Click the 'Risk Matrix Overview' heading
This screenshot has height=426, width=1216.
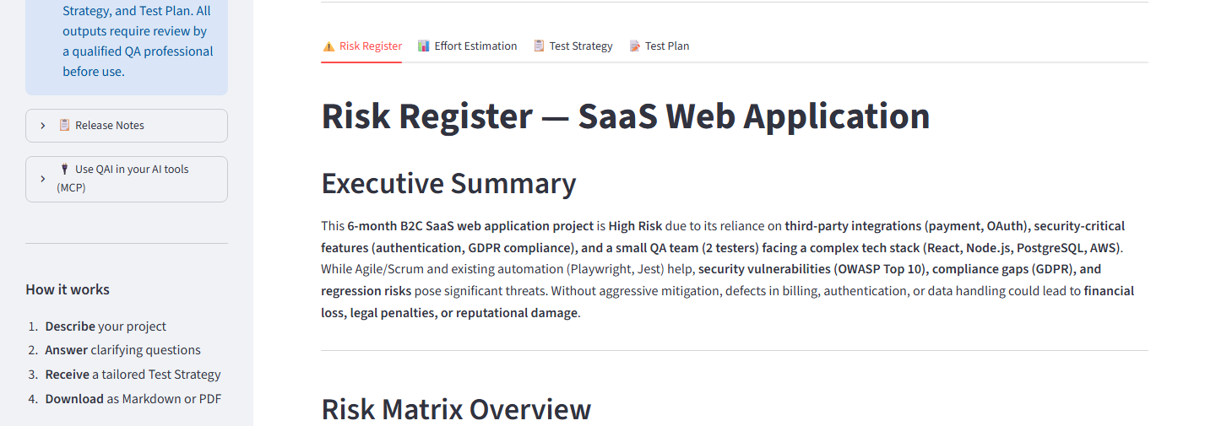(x=456, y=409)
